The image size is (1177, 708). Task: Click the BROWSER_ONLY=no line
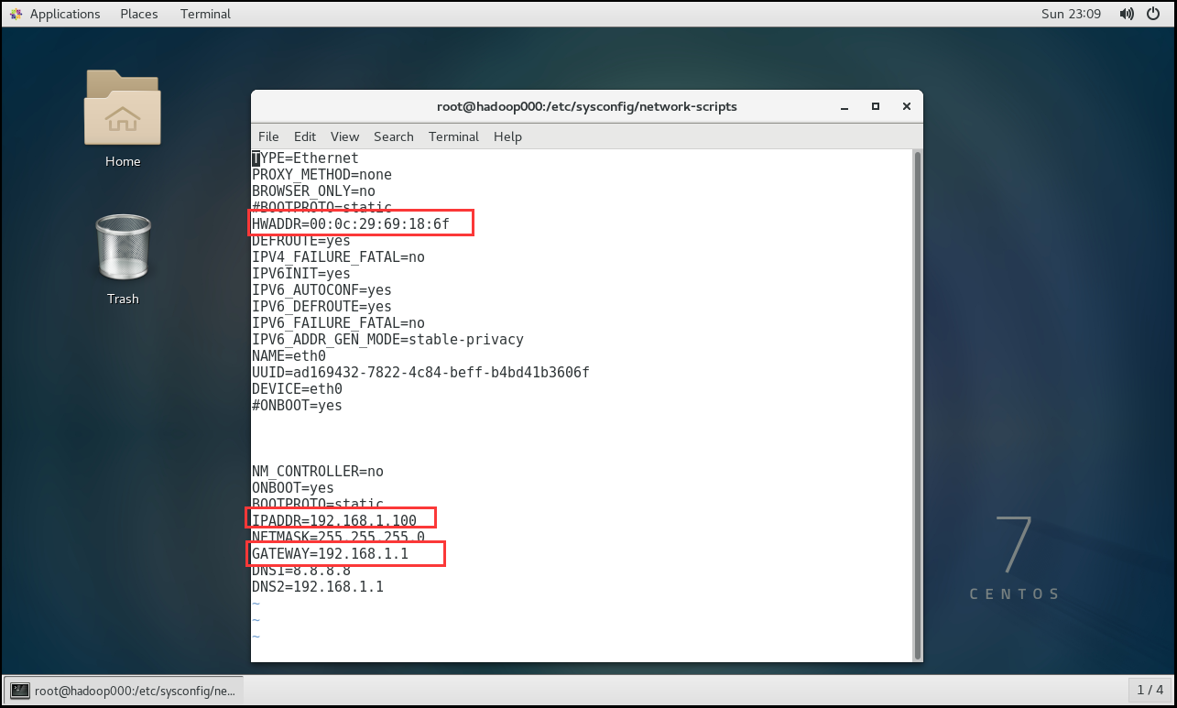pos(313,191)
